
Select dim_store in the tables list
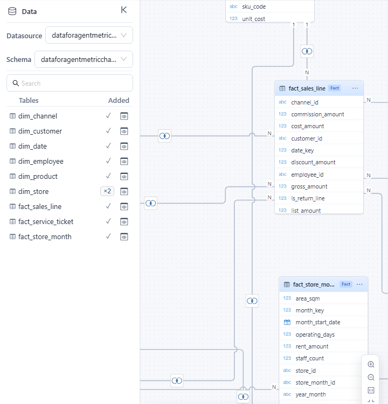33,191
